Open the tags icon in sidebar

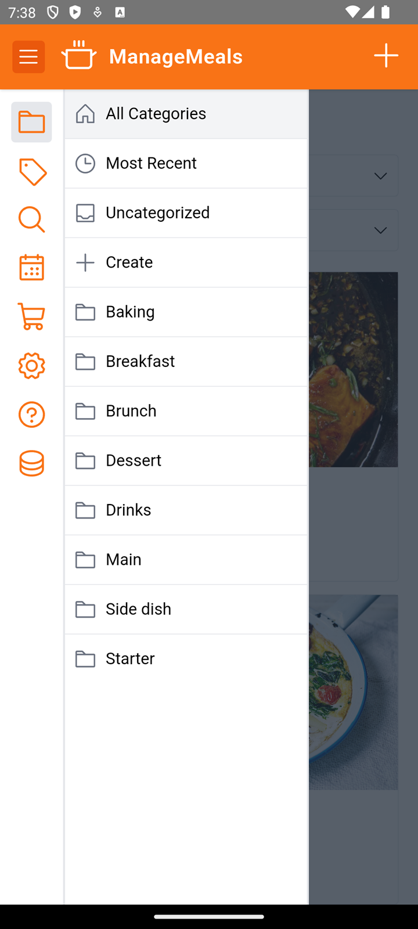click(x=32, y=172)
